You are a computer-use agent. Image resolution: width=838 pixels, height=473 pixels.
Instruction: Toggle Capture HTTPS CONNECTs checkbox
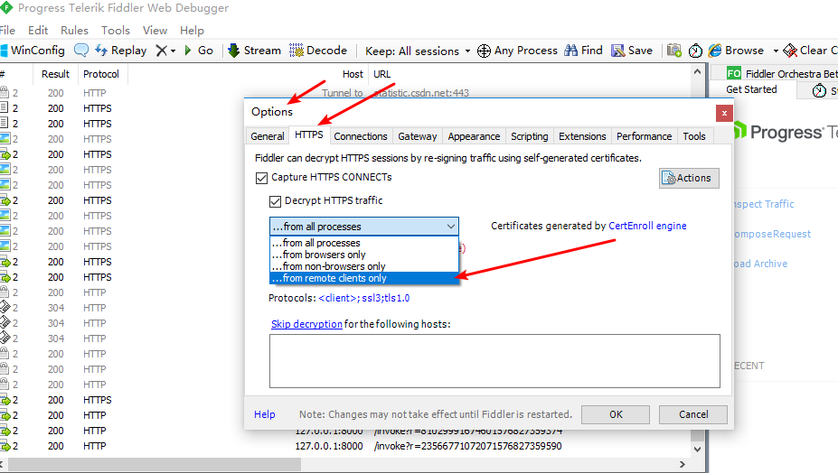pos(261,178)
